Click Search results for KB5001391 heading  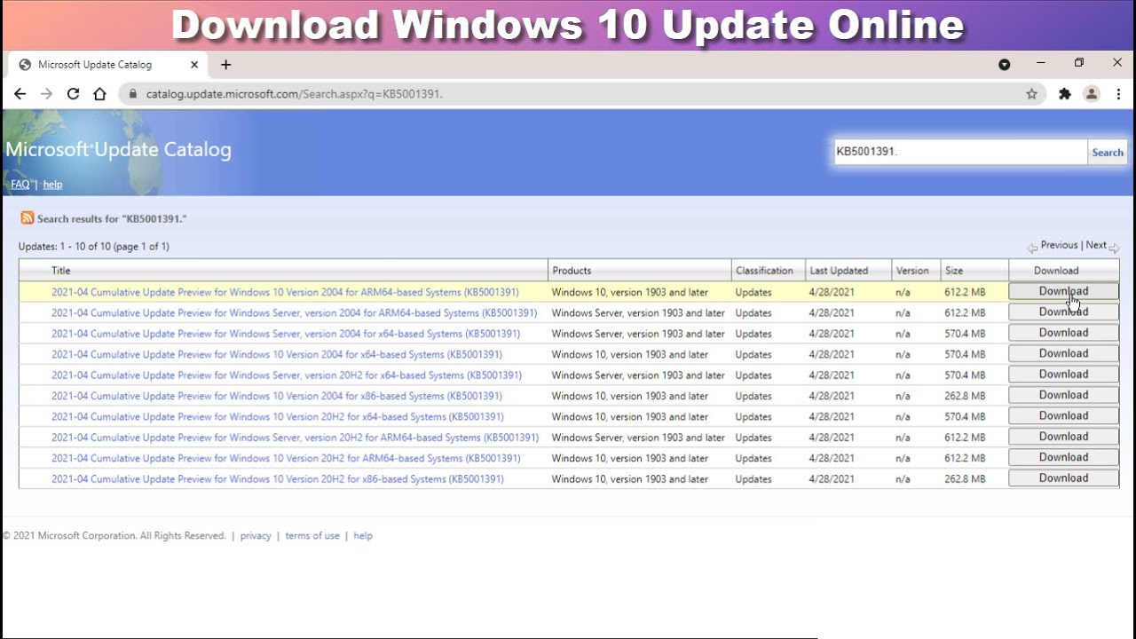pyautogui.click(x=112, y=219)
